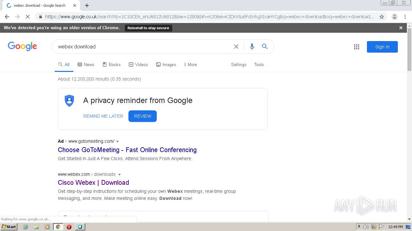Bookmark this page with star icon
412x231 pixels.
click(382, 17)
